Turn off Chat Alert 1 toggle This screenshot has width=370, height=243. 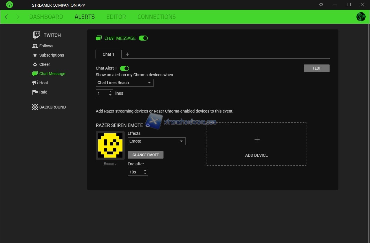(x=124, y=68)
